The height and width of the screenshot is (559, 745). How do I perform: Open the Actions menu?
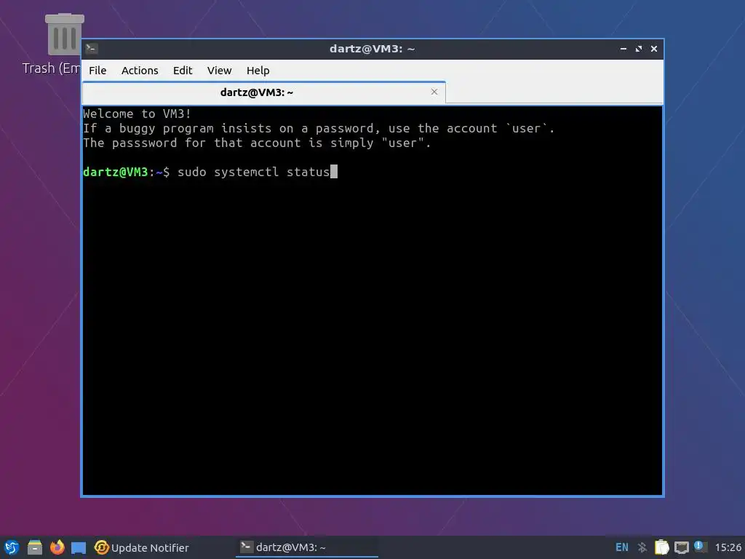pos(140,71)
